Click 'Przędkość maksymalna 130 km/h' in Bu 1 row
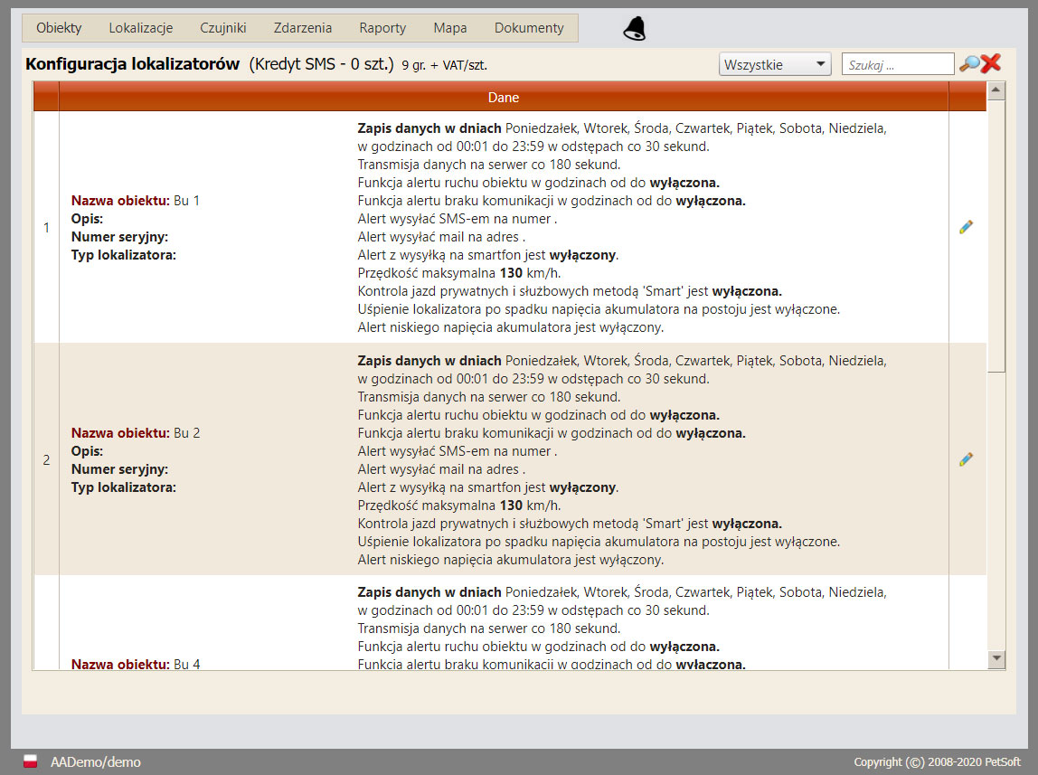 tap(458, 273)
